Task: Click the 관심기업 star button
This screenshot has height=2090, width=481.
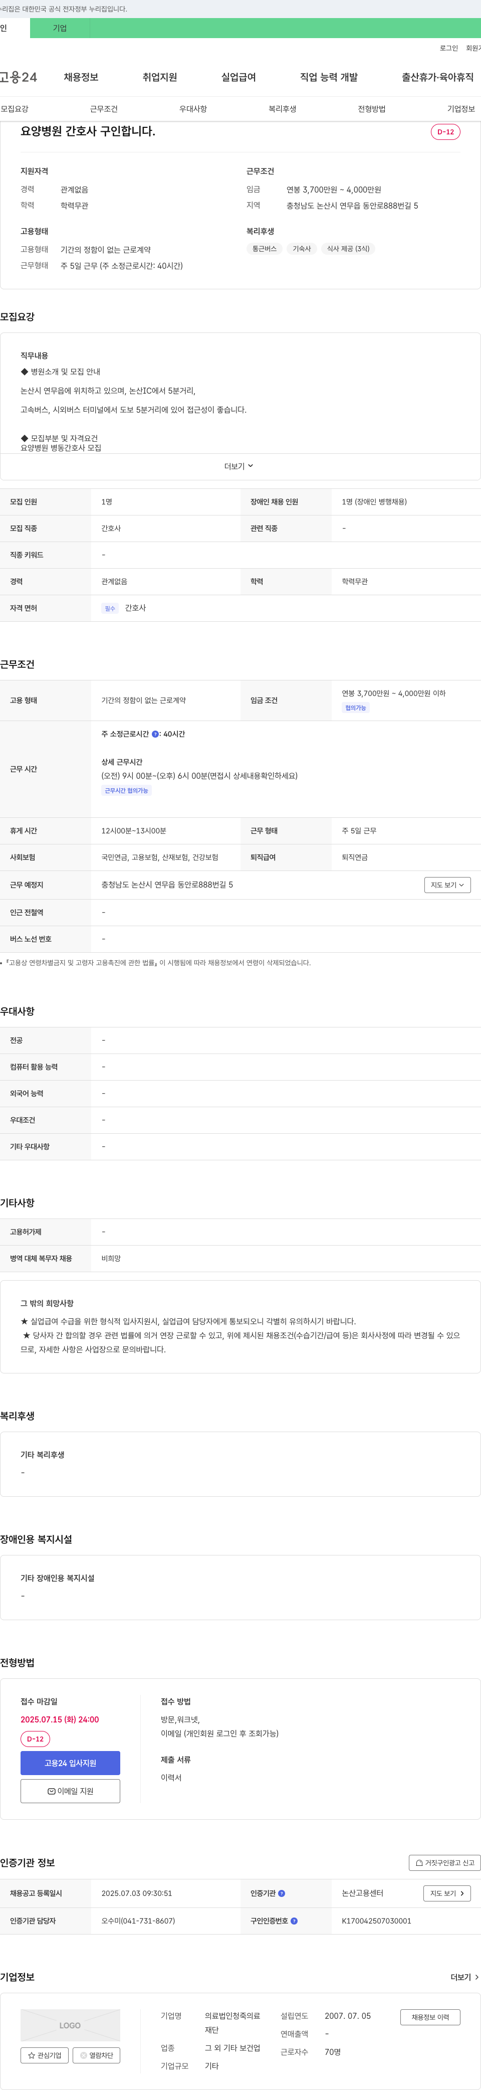Action: 45,2055
